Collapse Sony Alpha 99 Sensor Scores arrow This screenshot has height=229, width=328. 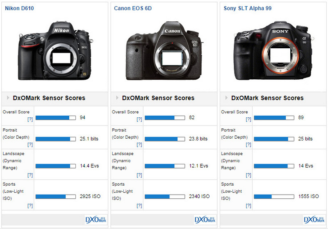point(226,98)
